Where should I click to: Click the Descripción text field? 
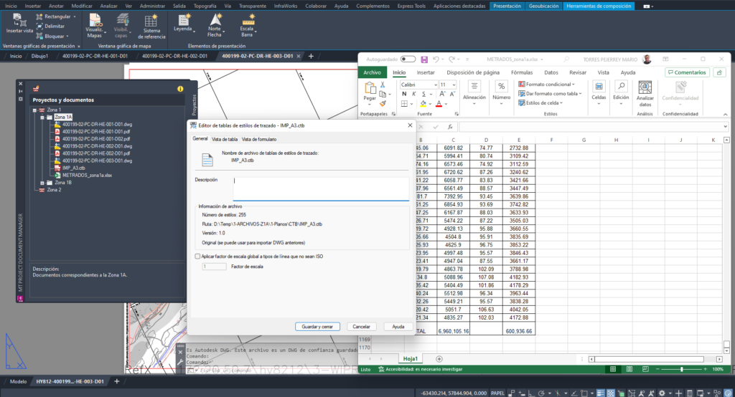point(320,188)
